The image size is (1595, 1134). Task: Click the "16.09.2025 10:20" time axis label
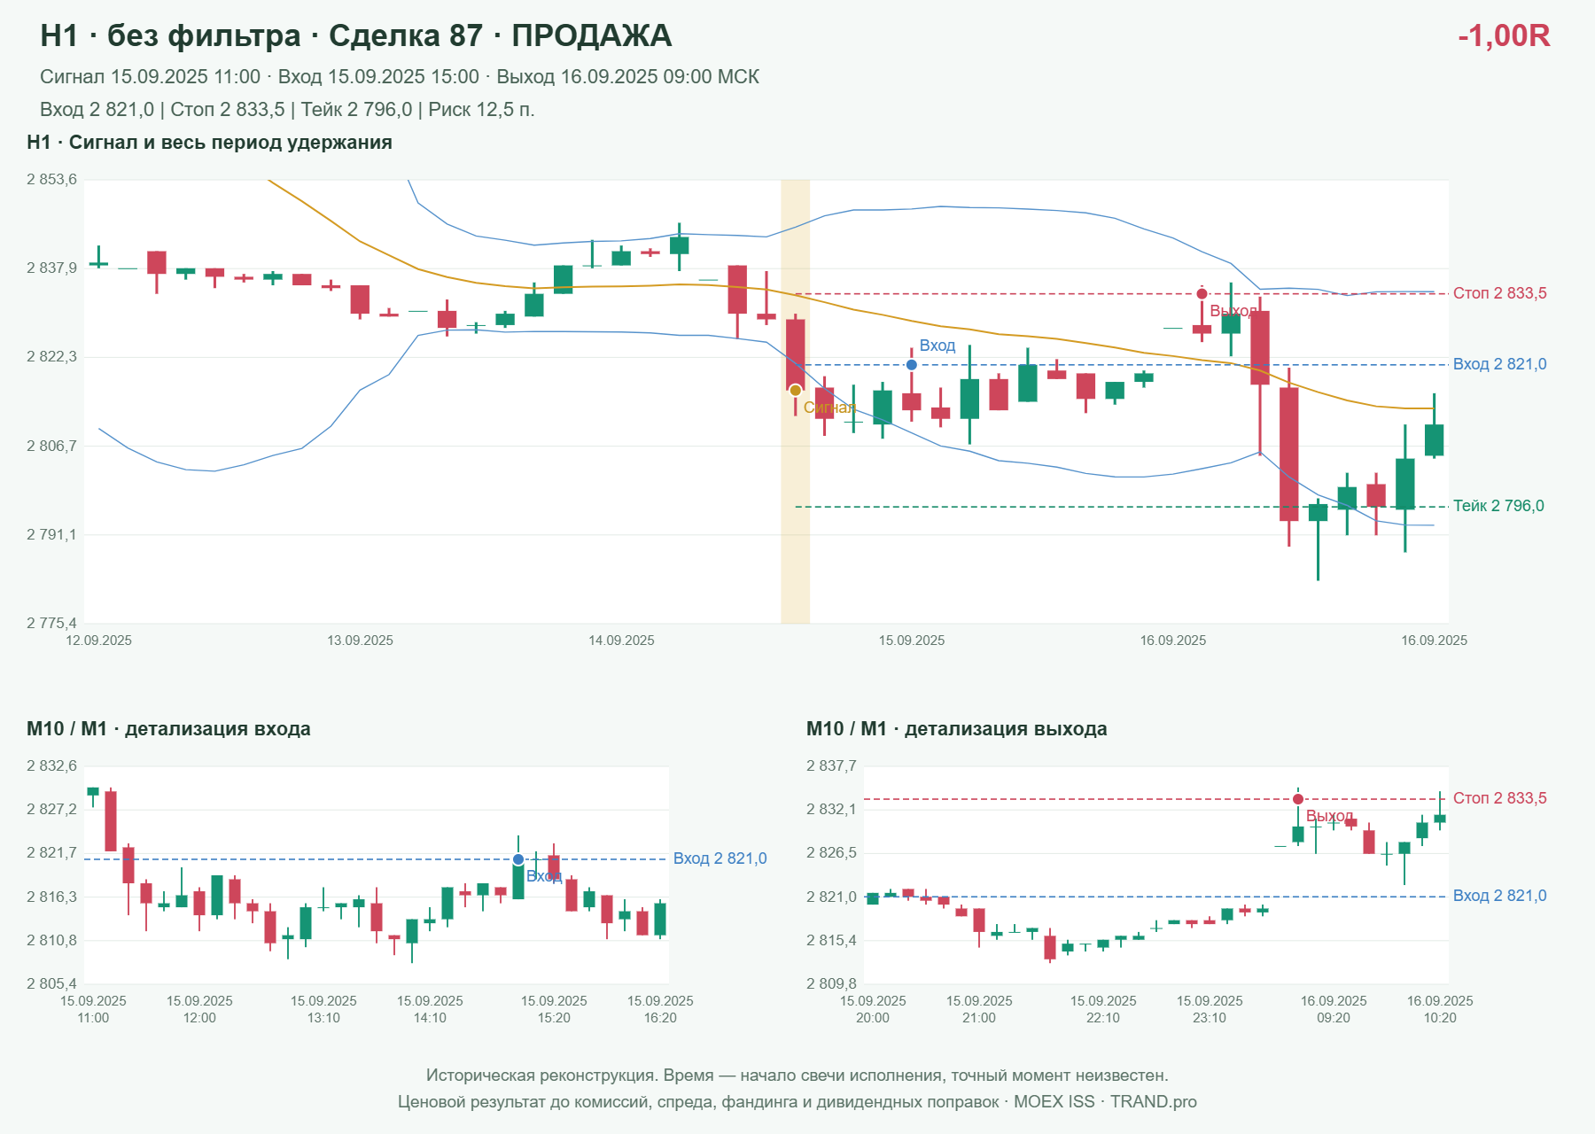(x=1440, y=1009)
